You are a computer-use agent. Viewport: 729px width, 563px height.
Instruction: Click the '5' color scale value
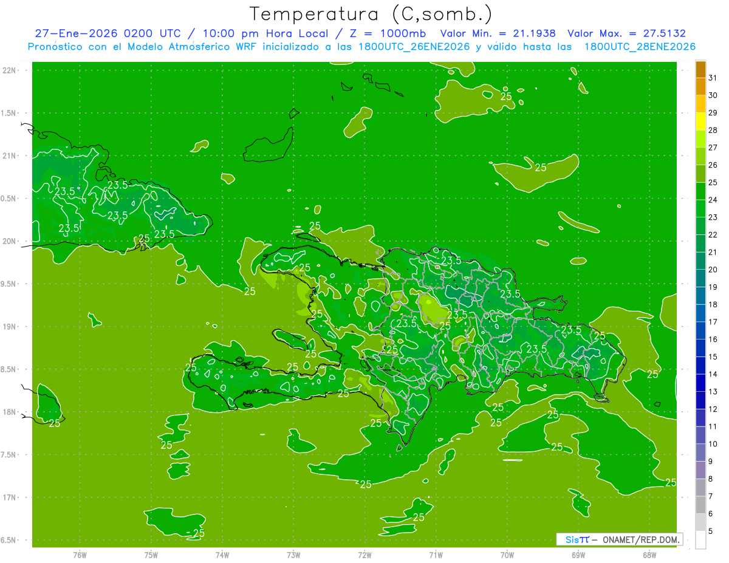click(x=711, y=531)
